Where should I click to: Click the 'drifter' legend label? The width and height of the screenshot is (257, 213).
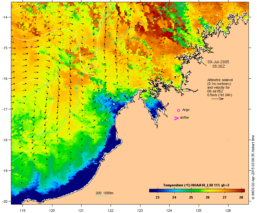click(184, 117)
